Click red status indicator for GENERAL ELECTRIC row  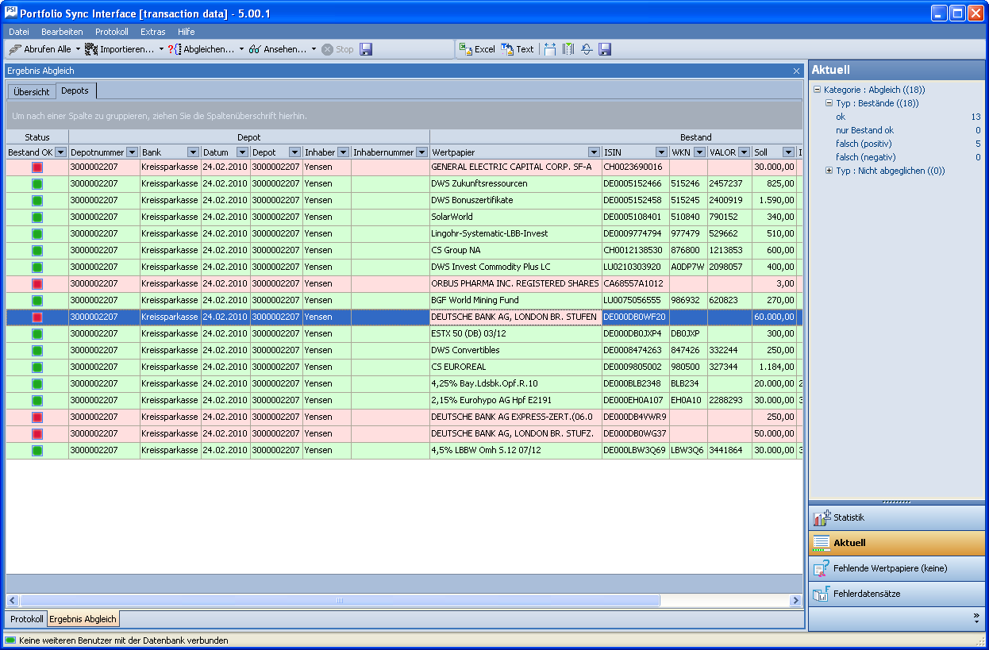pos(37,167)
